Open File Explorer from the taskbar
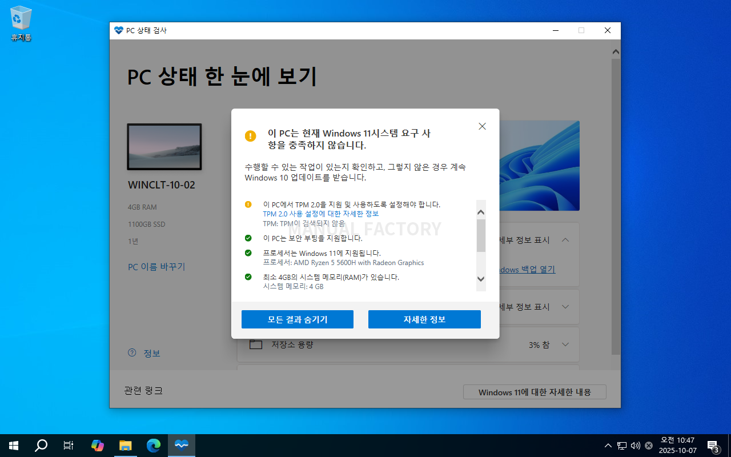The height and width of the screenshot is (457, 731). [126, 446]
